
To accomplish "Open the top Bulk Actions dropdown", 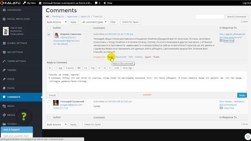I will pos(56,22).
